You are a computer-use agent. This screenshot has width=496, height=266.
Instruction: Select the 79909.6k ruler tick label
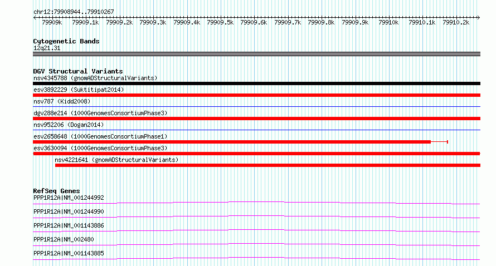point(254,22)
